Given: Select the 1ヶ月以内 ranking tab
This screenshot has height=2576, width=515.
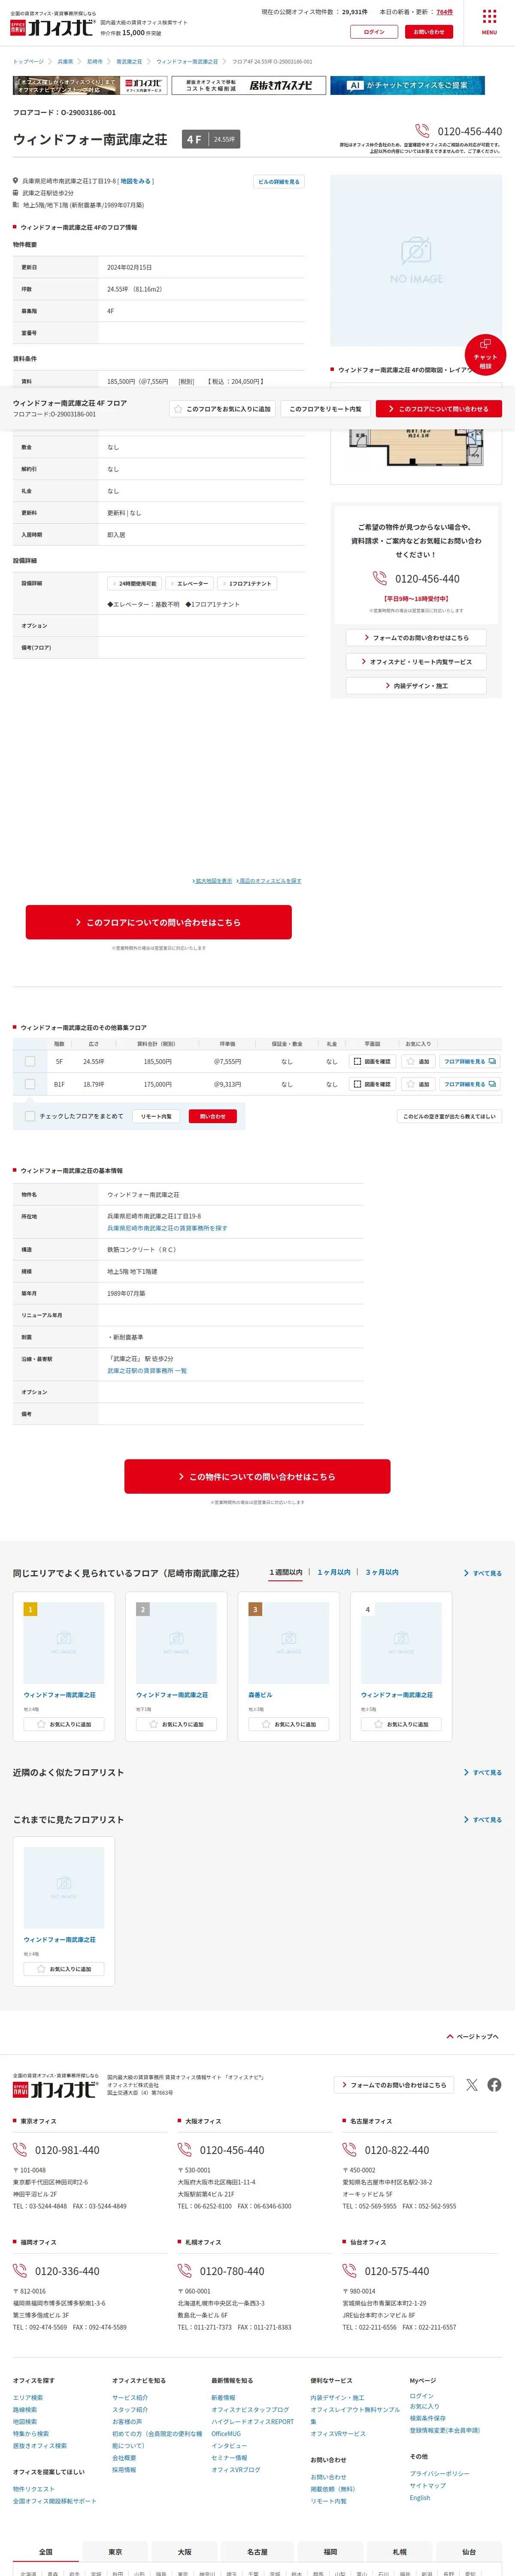Looking at the screenshot, I should tap(334, 1572).
